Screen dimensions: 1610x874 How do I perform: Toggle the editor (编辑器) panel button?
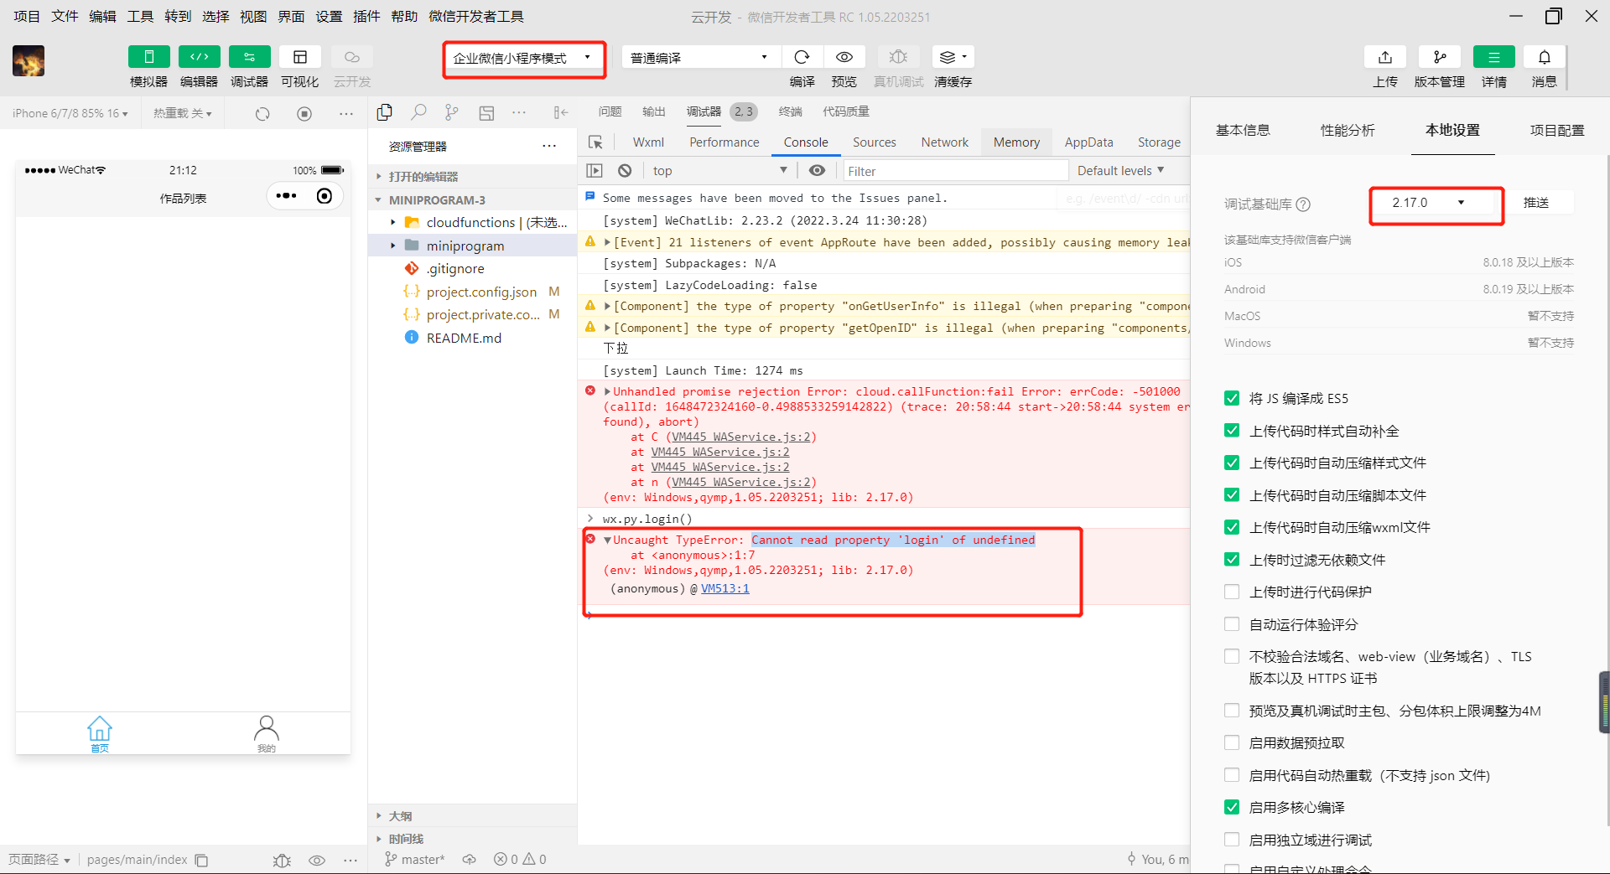(200, 57)
